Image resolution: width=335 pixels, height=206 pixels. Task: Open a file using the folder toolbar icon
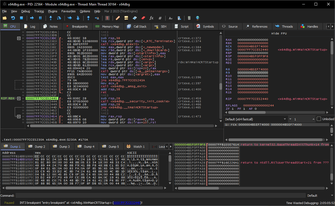point(4,18)
